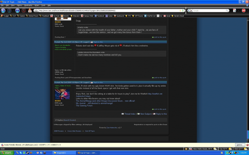Open the Bookmarks menu
The height and width of the screenshot is (155, 249).
coord(28,5)
